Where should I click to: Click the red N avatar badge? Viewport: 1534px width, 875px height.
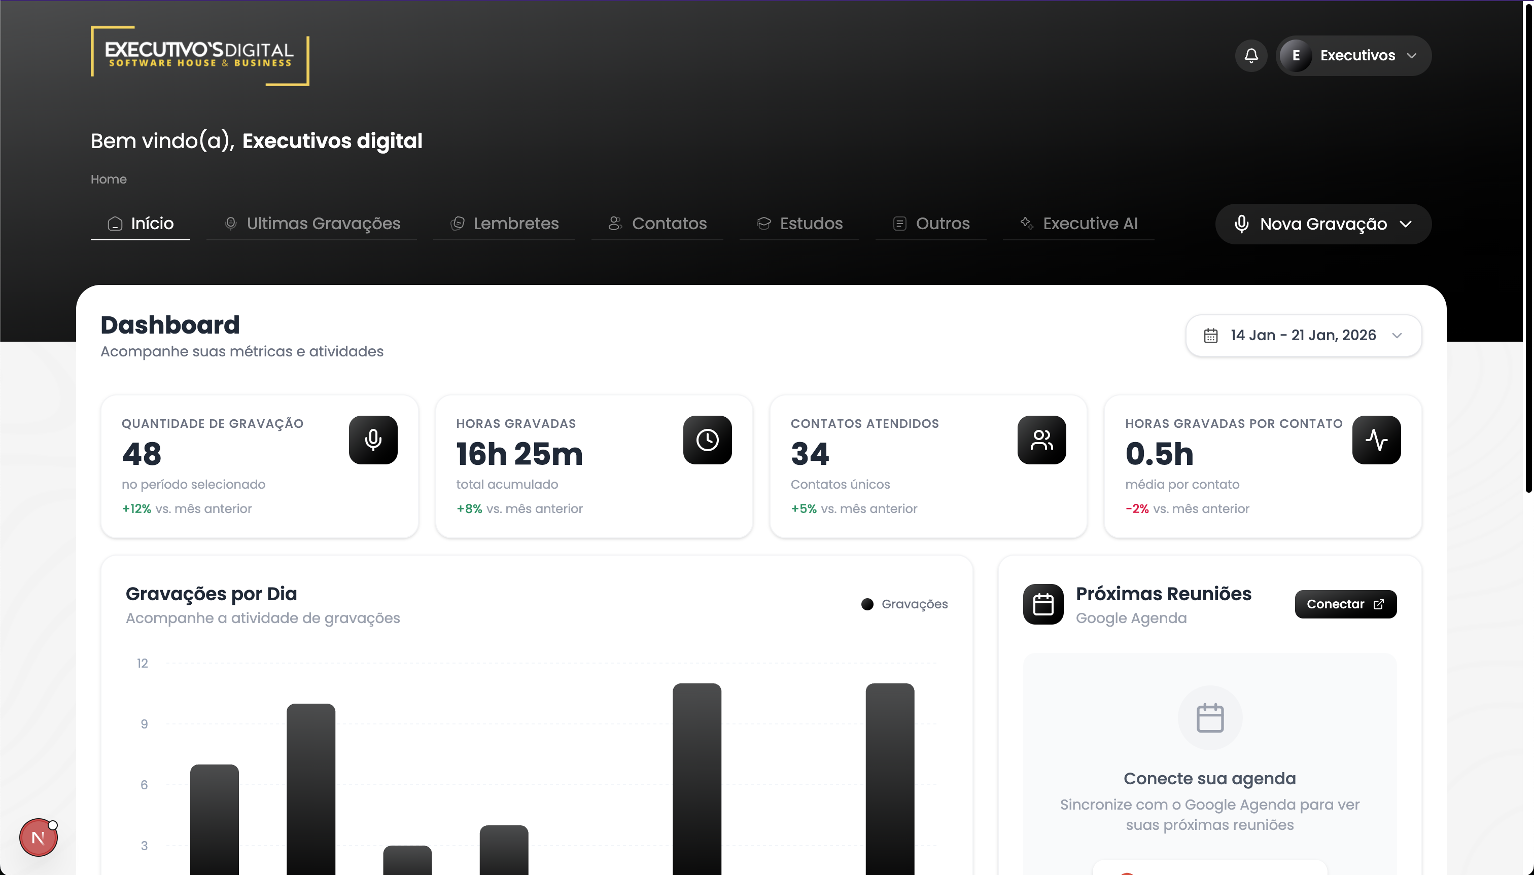click(38, 837)
